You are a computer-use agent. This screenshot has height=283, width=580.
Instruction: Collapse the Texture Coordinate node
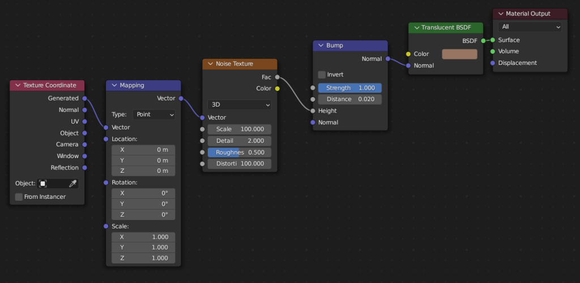point(17,85)
